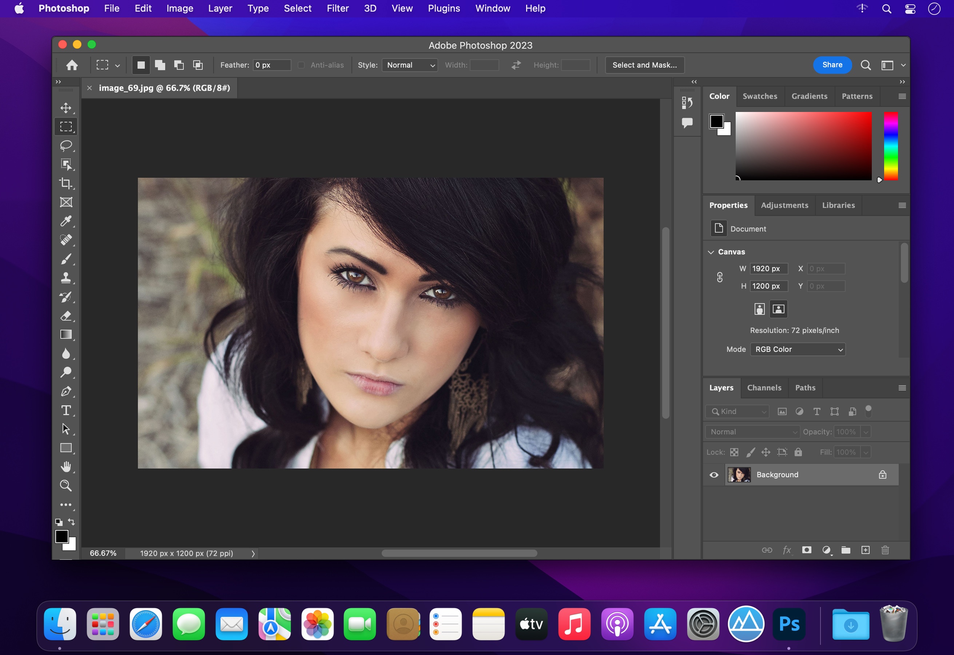Image resolution: width=954 pixels, height=655 pixels.
Task: Click the Background layer thumbnail
Action: point(738,475)
